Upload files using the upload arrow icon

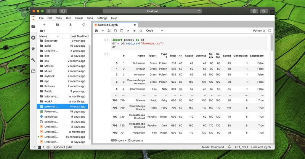pos(71,25)
